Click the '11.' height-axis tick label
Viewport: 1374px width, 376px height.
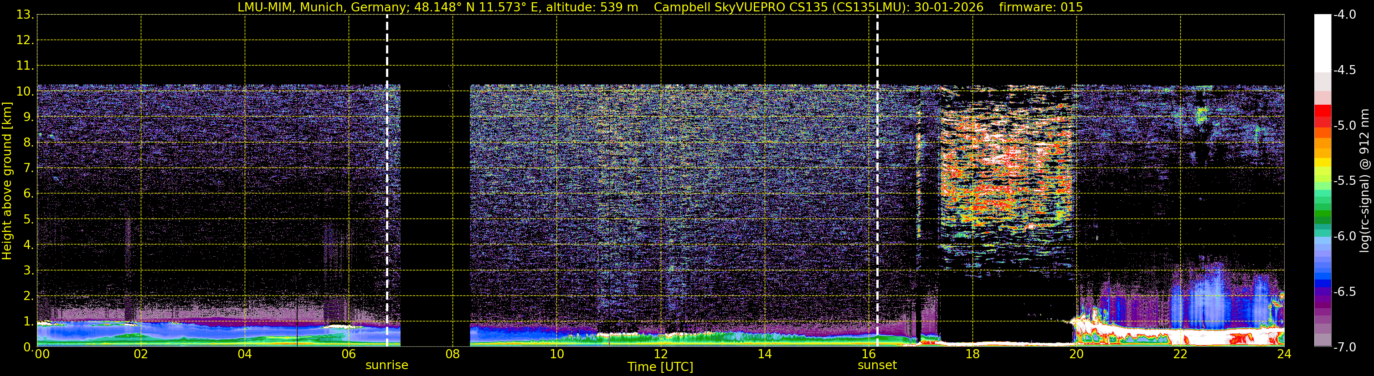25,66
